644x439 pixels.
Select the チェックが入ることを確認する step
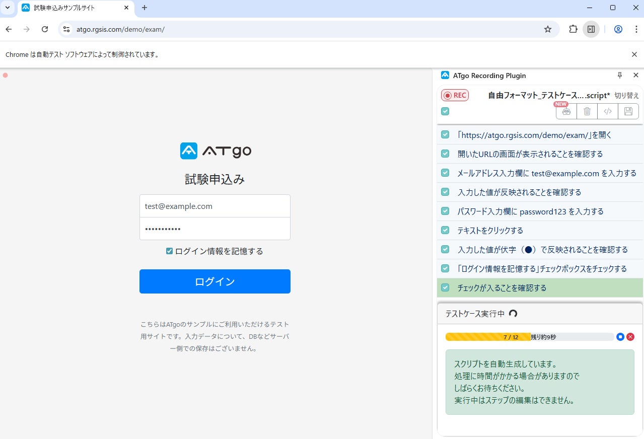coord(502,288)
